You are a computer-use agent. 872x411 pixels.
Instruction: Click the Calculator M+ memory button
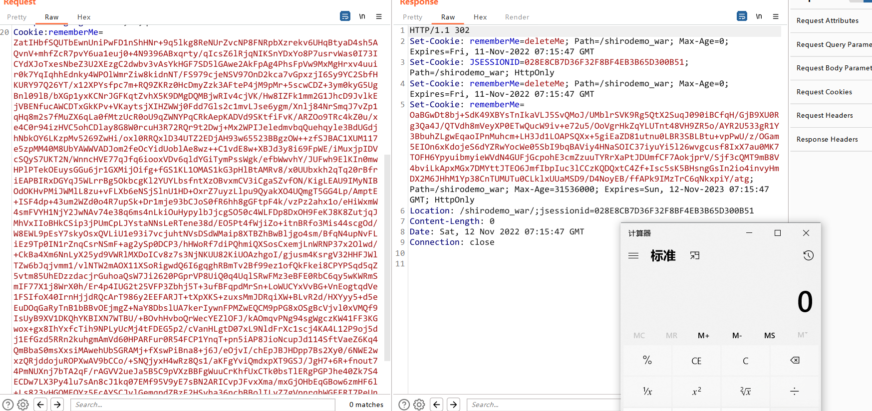point(704,336)
